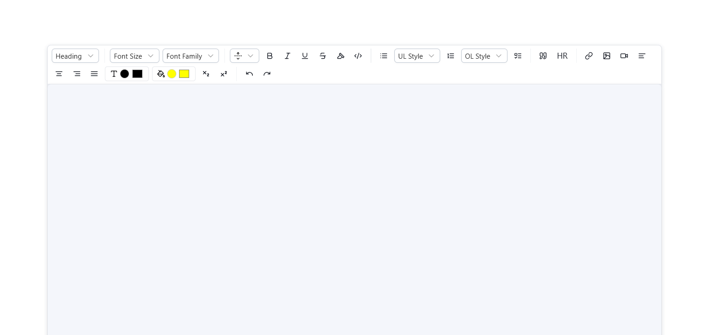Create a bulleted list
The height and width of the screenshot is (335, 709).
click(x=383, y=55)
